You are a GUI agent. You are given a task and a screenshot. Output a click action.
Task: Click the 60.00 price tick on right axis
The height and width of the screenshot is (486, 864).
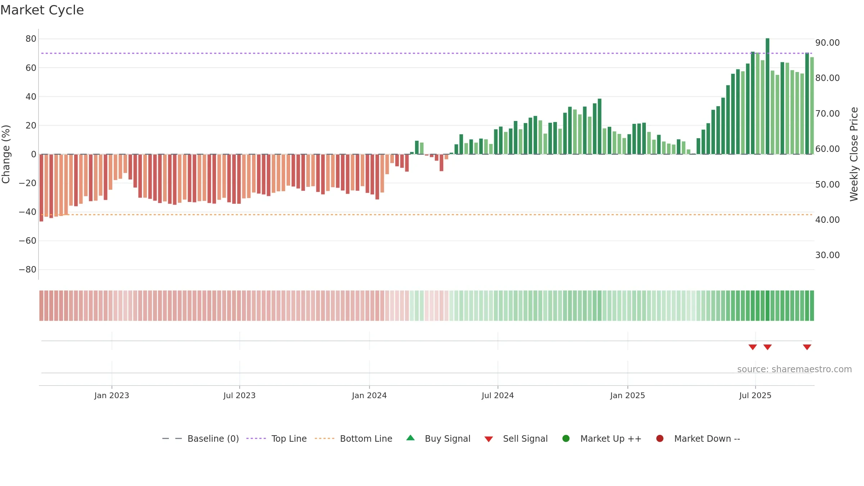(x=828, y=149)
